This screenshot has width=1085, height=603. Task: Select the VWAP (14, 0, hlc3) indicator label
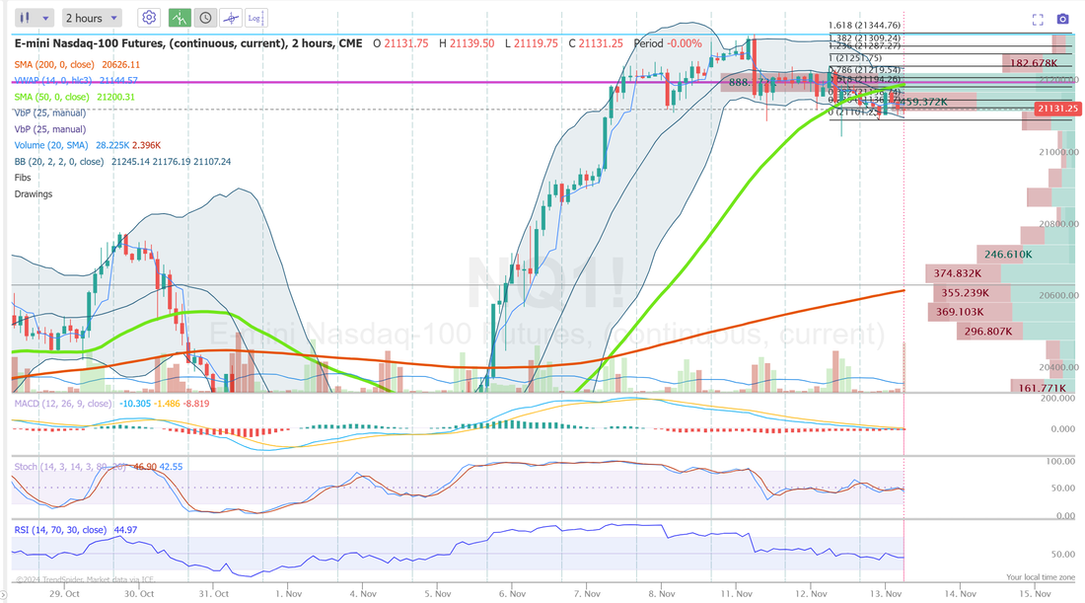[53, 80]
